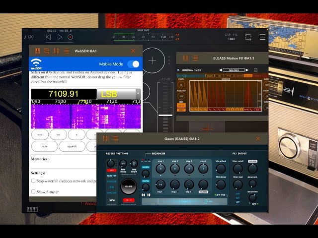Viewport: 318px width, 238px height.
Task: Click the WebSDR squelch button
Action: click(72, 146)
